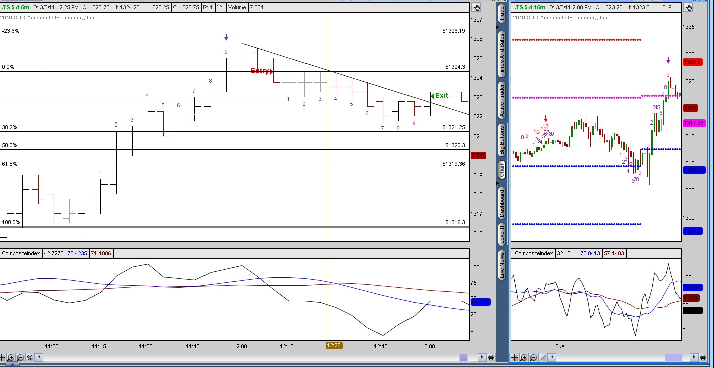Screen dimensions: 714x368
Task: Click the Volume 7,804 readout on 5m chart
Action: point(245,7)
